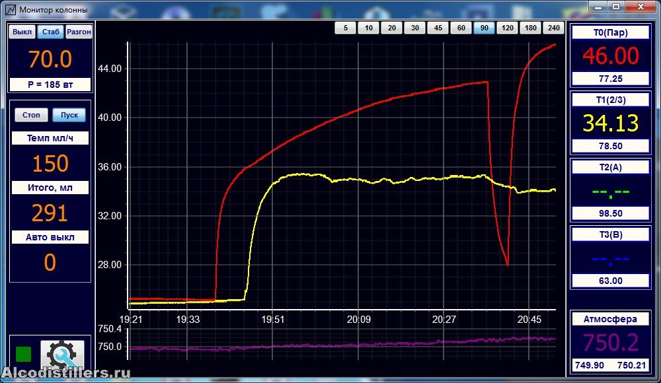Viewport: 661px width, 383px height.
Task: Set chart range to 240 minutes
Action: pyautogui.click(x=553, y=28)
